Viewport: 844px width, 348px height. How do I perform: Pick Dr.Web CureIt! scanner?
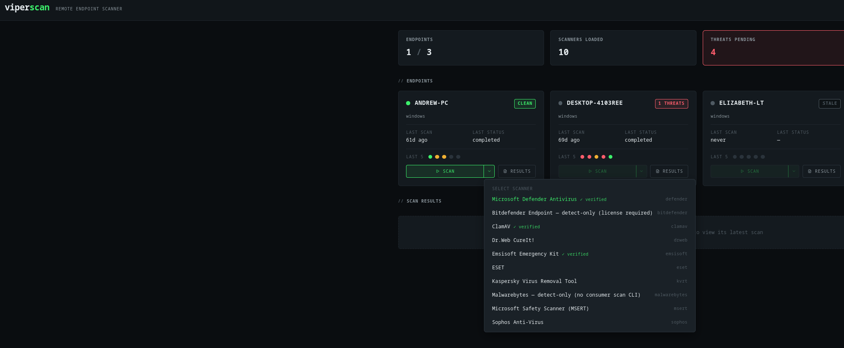(590, 240)
